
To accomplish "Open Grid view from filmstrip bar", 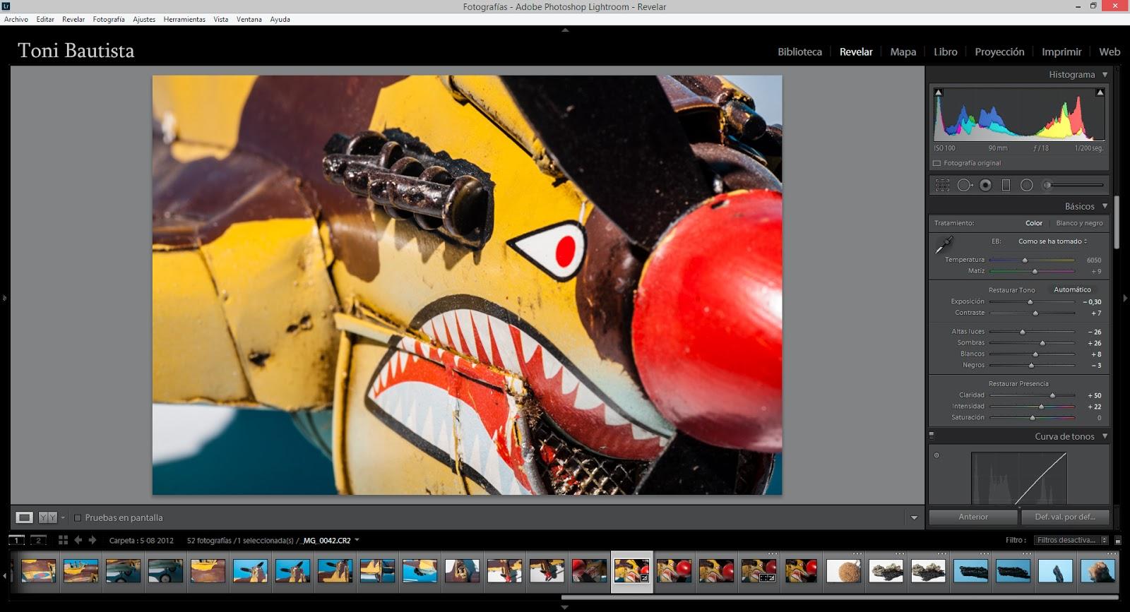I will 63,540.
